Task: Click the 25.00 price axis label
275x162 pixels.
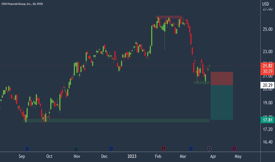Action: [x=268, y=29]
